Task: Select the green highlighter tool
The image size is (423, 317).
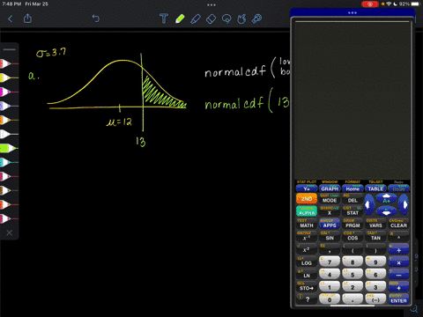Action: (180, 18)
